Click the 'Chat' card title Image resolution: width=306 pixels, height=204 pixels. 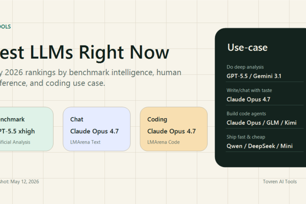coord(76,119)
